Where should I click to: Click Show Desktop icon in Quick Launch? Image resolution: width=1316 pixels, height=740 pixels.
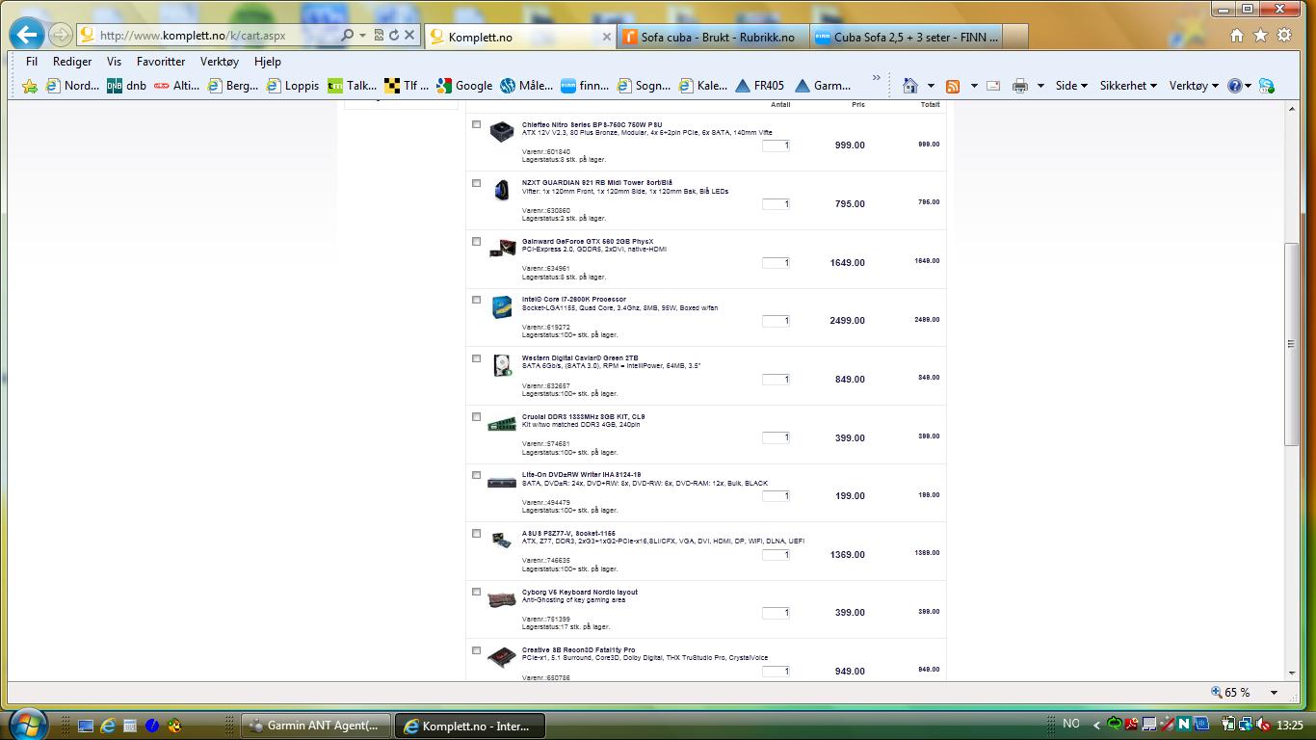[86, 725]
